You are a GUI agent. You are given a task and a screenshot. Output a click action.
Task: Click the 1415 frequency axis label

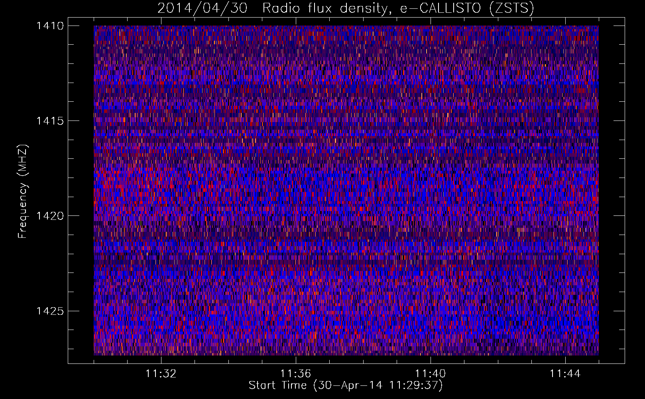click(50, 121)
